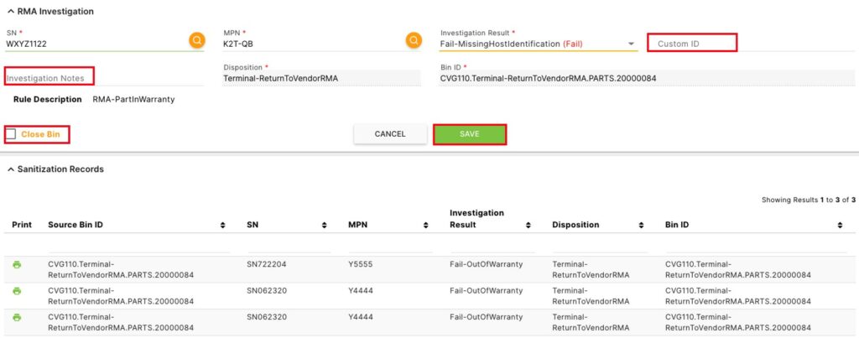The width and height of the screenshot is (859, 338).
Task: Click the Investigation Notes field
Action: [x=50, y=78]
